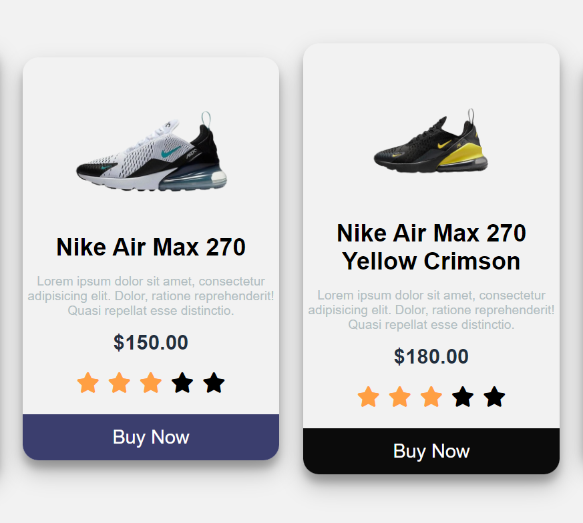The height and width of the screenshot is (523, 583).
Task: Click the $180.00 price label
Action: point(431,356)
